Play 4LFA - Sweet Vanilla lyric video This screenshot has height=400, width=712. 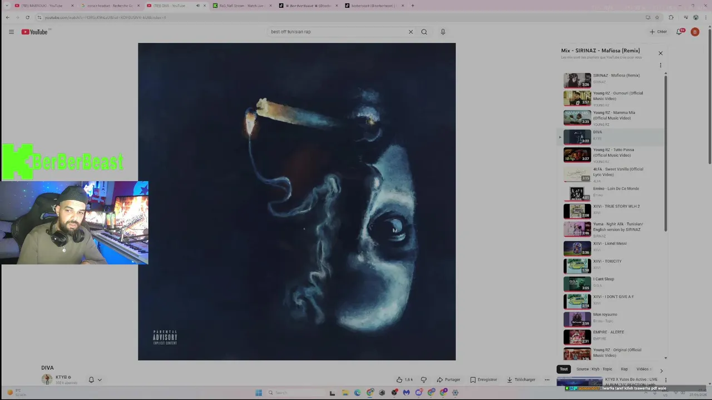(x=612, y=174)
